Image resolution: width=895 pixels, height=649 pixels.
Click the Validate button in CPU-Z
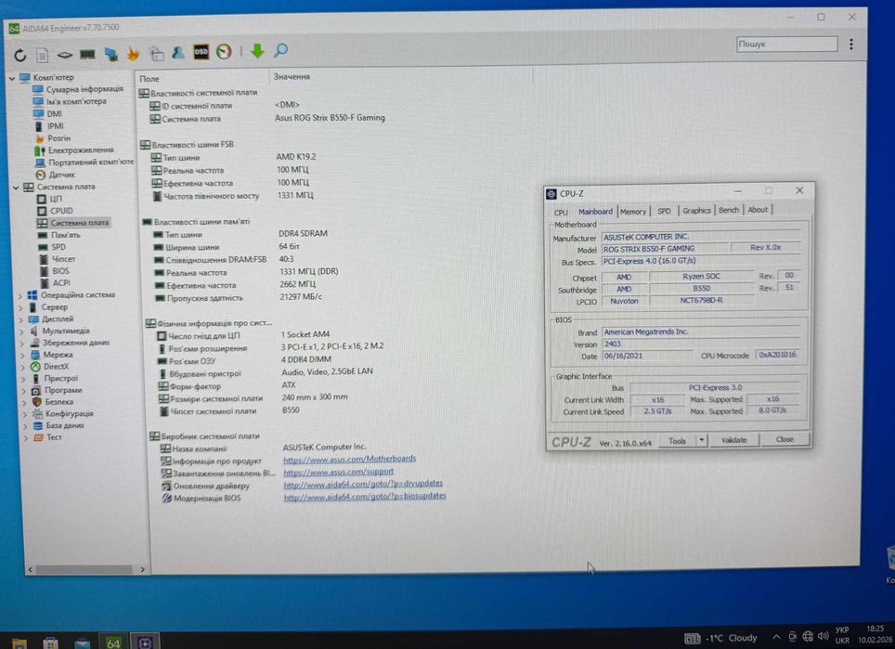pyautogui.click(x=734, y=440)
